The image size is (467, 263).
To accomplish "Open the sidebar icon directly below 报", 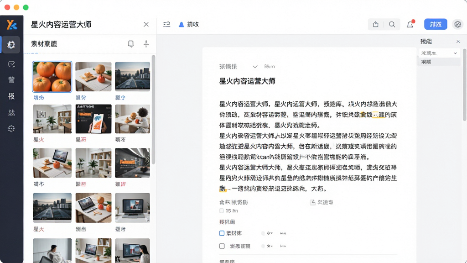I will (x=11, y=112).
